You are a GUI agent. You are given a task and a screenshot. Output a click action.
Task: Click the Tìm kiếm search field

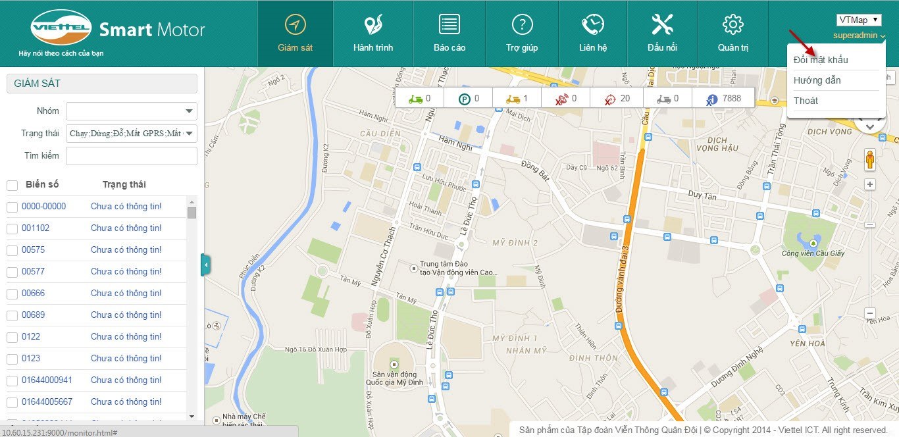[x=132, y=156]
